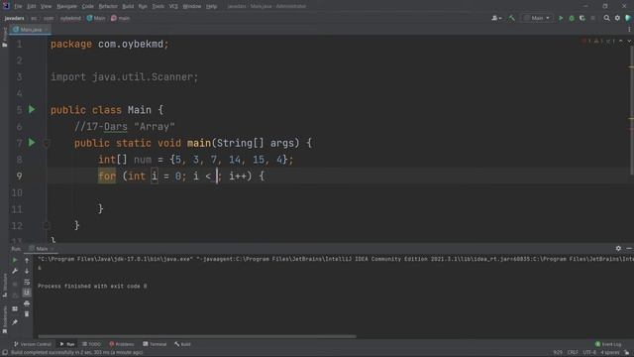Open the Code menu

pos(87,6)
